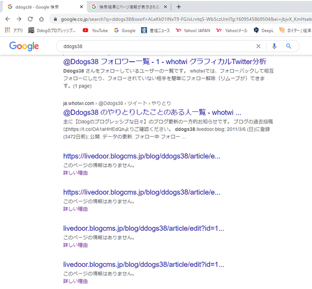Image resolution: width=312 pixels, height=289 pixels.
Task: Click 詳しい理由 under second https livedoor result
Action: click(76, 209)
